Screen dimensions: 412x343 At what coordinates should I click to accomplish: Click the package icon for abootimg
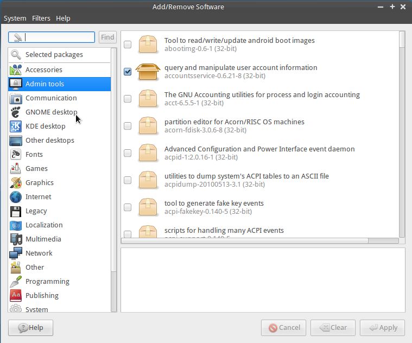tap(148, 45)
